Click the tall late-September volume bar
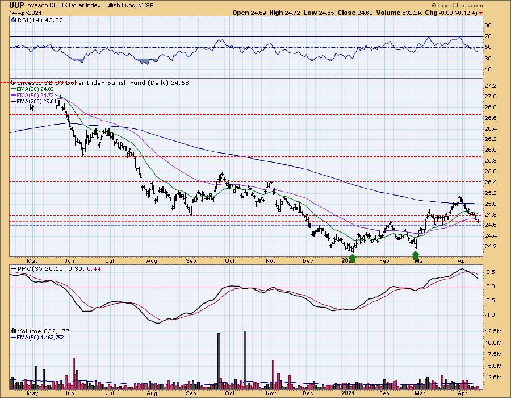Viewport: 511px width, 398px height. pos(219,361)
